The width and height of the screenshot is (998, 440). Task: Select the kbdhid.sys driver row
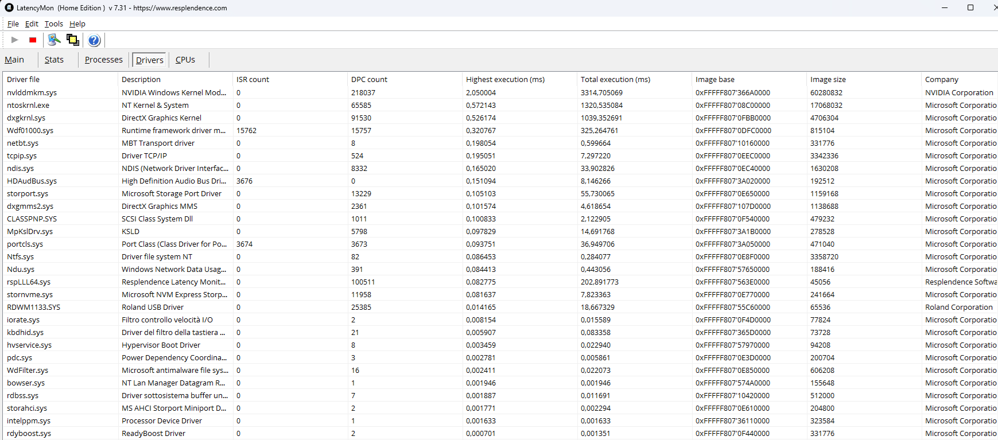point(500,332)
